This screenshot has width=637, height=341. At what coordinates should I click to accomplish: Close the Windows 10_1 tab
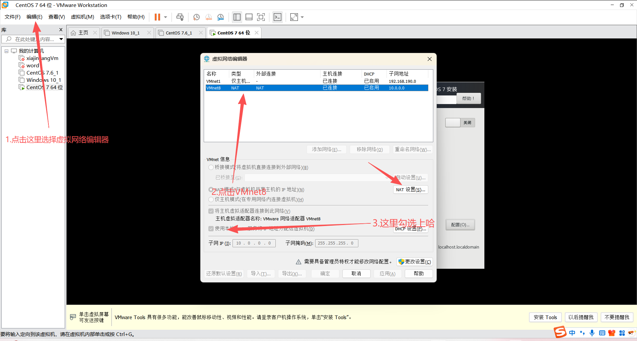coord(149,32)
